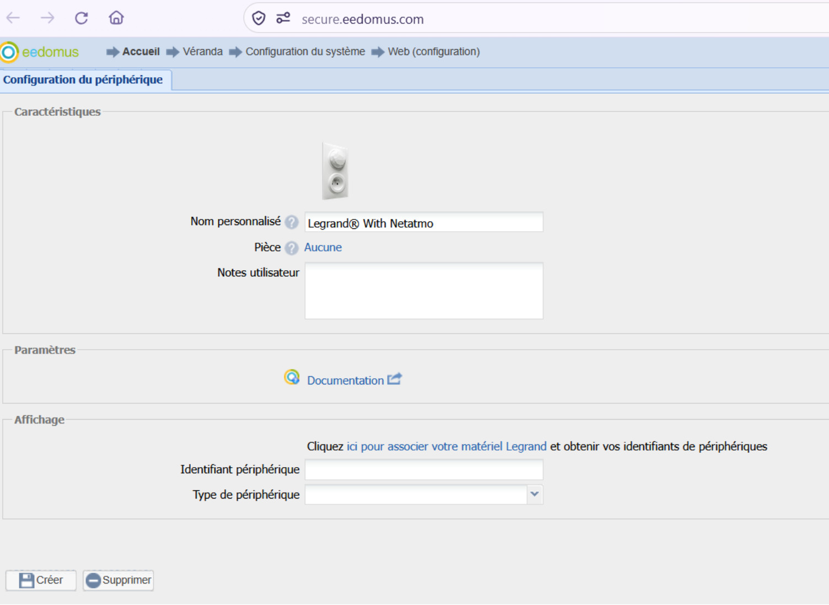
Task: Focus the Identifiant périphérique field
Action: click(x=424, y=470)
